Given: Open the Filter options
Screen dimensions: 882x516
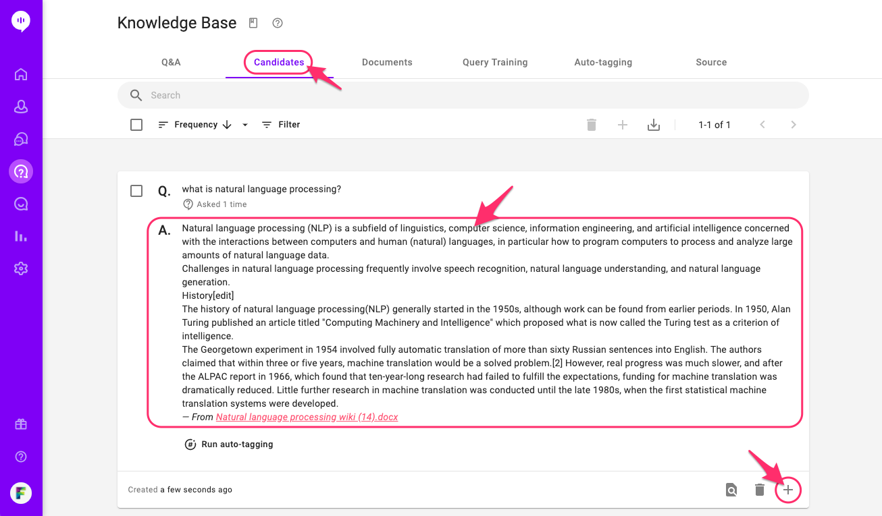Looking at the screenshot, I should [x=281, y=125].
